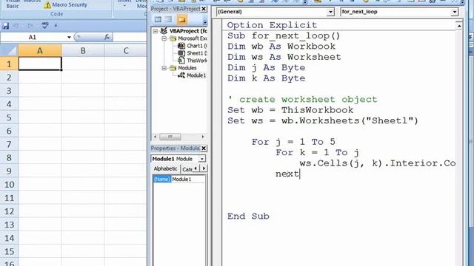Click right arrow of Project pane scrollbar
The image size is (474, 266).
[203, 137]
